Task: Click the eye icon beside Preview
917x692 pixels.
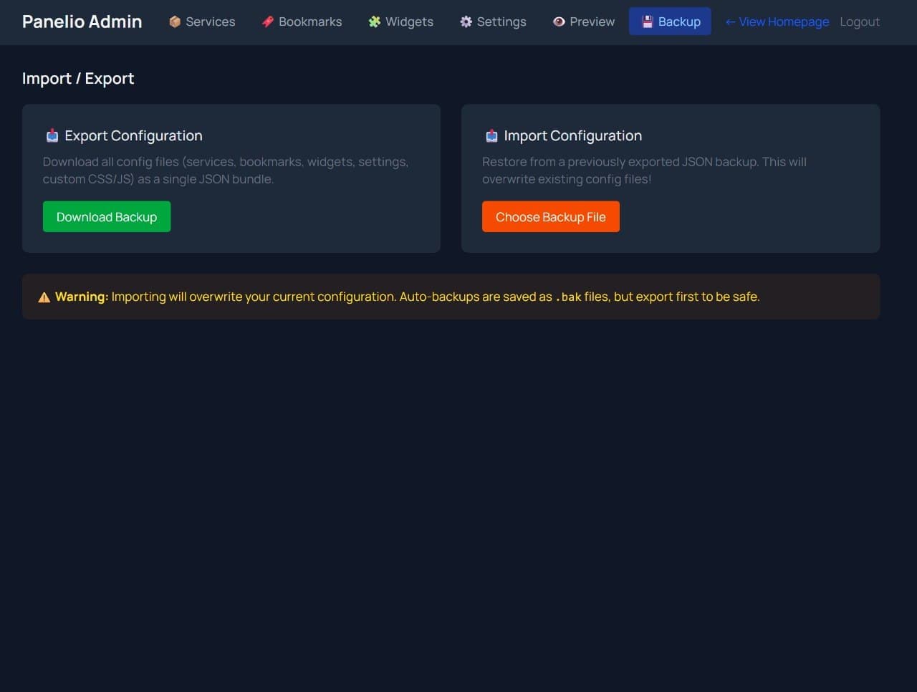Action: (x=558, y=21)
